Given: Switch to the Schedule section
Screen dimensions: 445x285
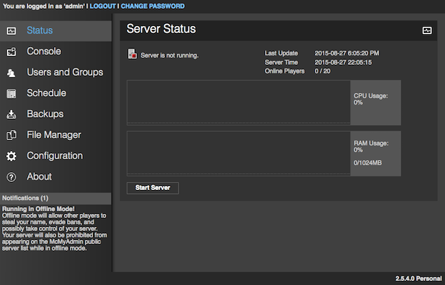Looking at the screenshot, I should 46,93.
